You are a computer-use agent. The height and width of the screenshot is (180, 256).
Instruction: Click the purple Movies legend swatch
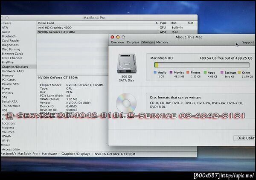click(171, 72)
